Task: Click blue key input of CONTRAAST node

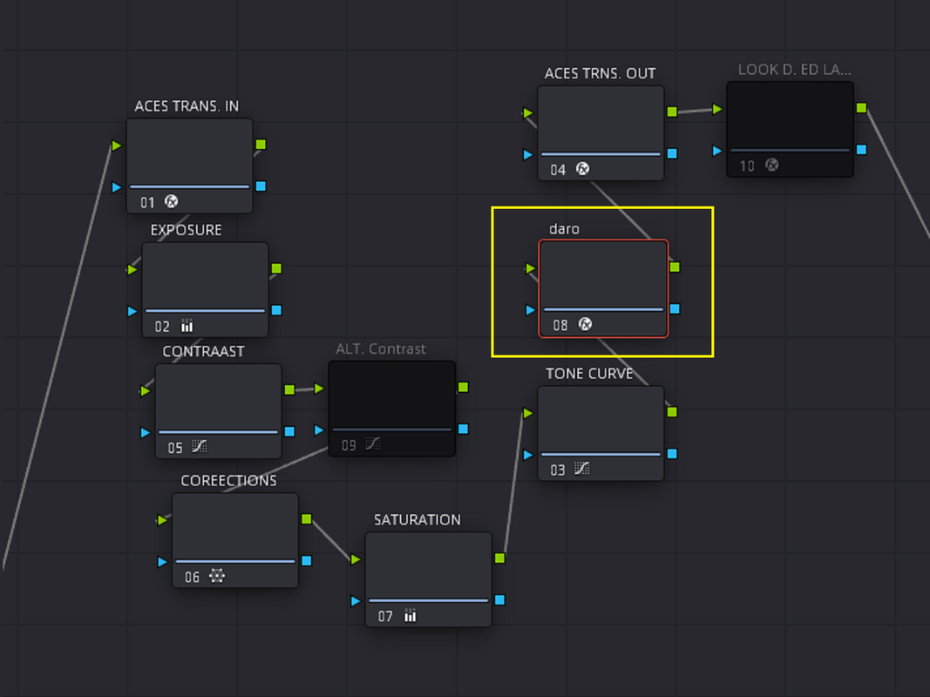Action: (145, 433)
